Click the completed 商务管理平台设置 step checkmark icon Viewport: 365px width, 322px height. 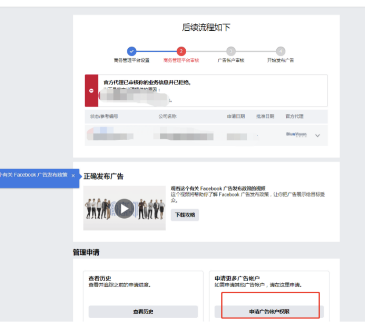click(x=132, y=51)
